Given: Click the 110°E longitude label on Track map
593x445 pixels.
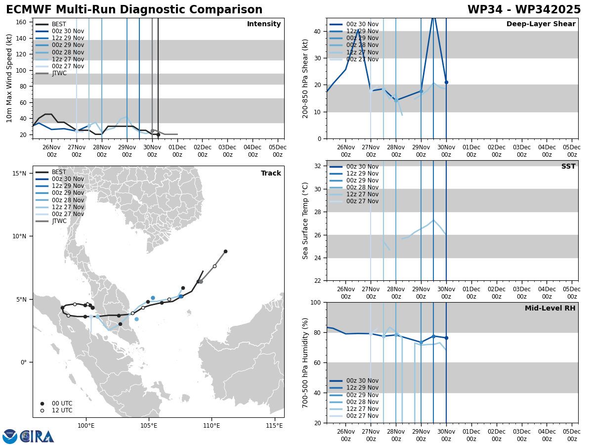Looking at the screenshot, I should (x=212, y=426).
